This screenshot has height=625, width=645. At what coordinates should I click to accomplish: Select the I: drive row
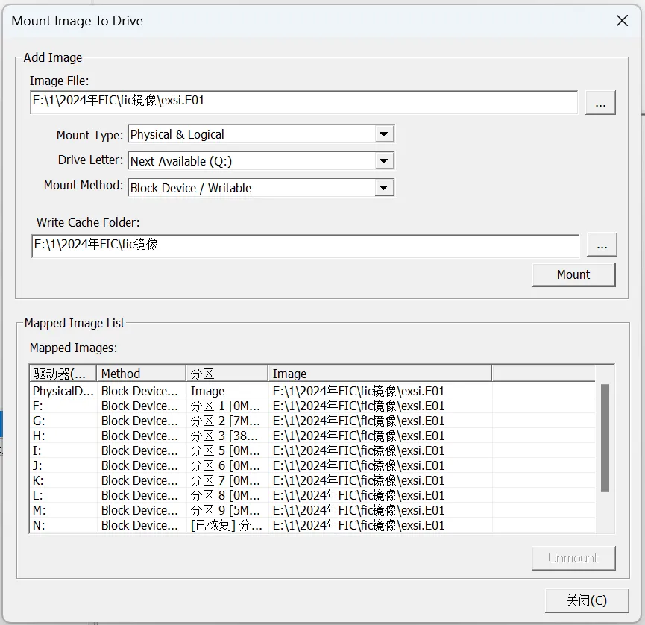[x=312, y=450]
